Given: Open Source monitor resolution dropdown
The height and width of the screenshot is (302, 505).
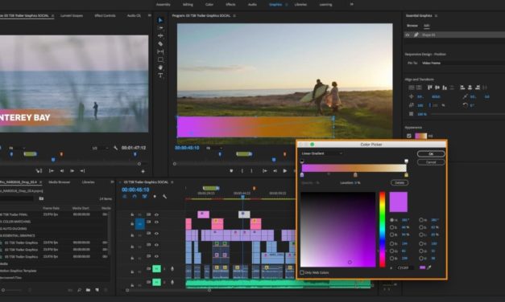Looking at the screenshot, I should (100, 148).
